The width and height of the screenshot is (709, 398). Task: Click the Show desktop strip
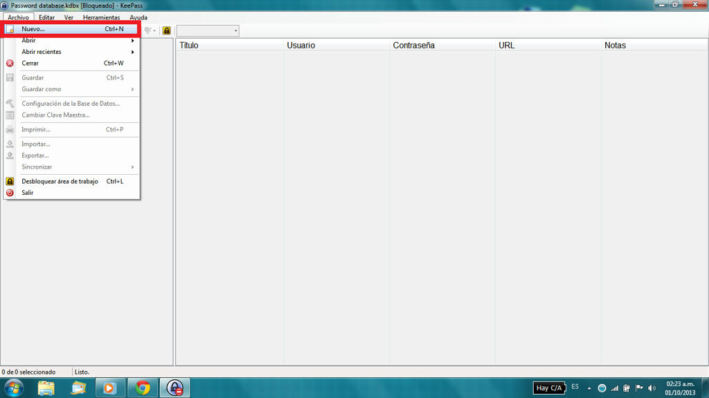coord(706,388)
